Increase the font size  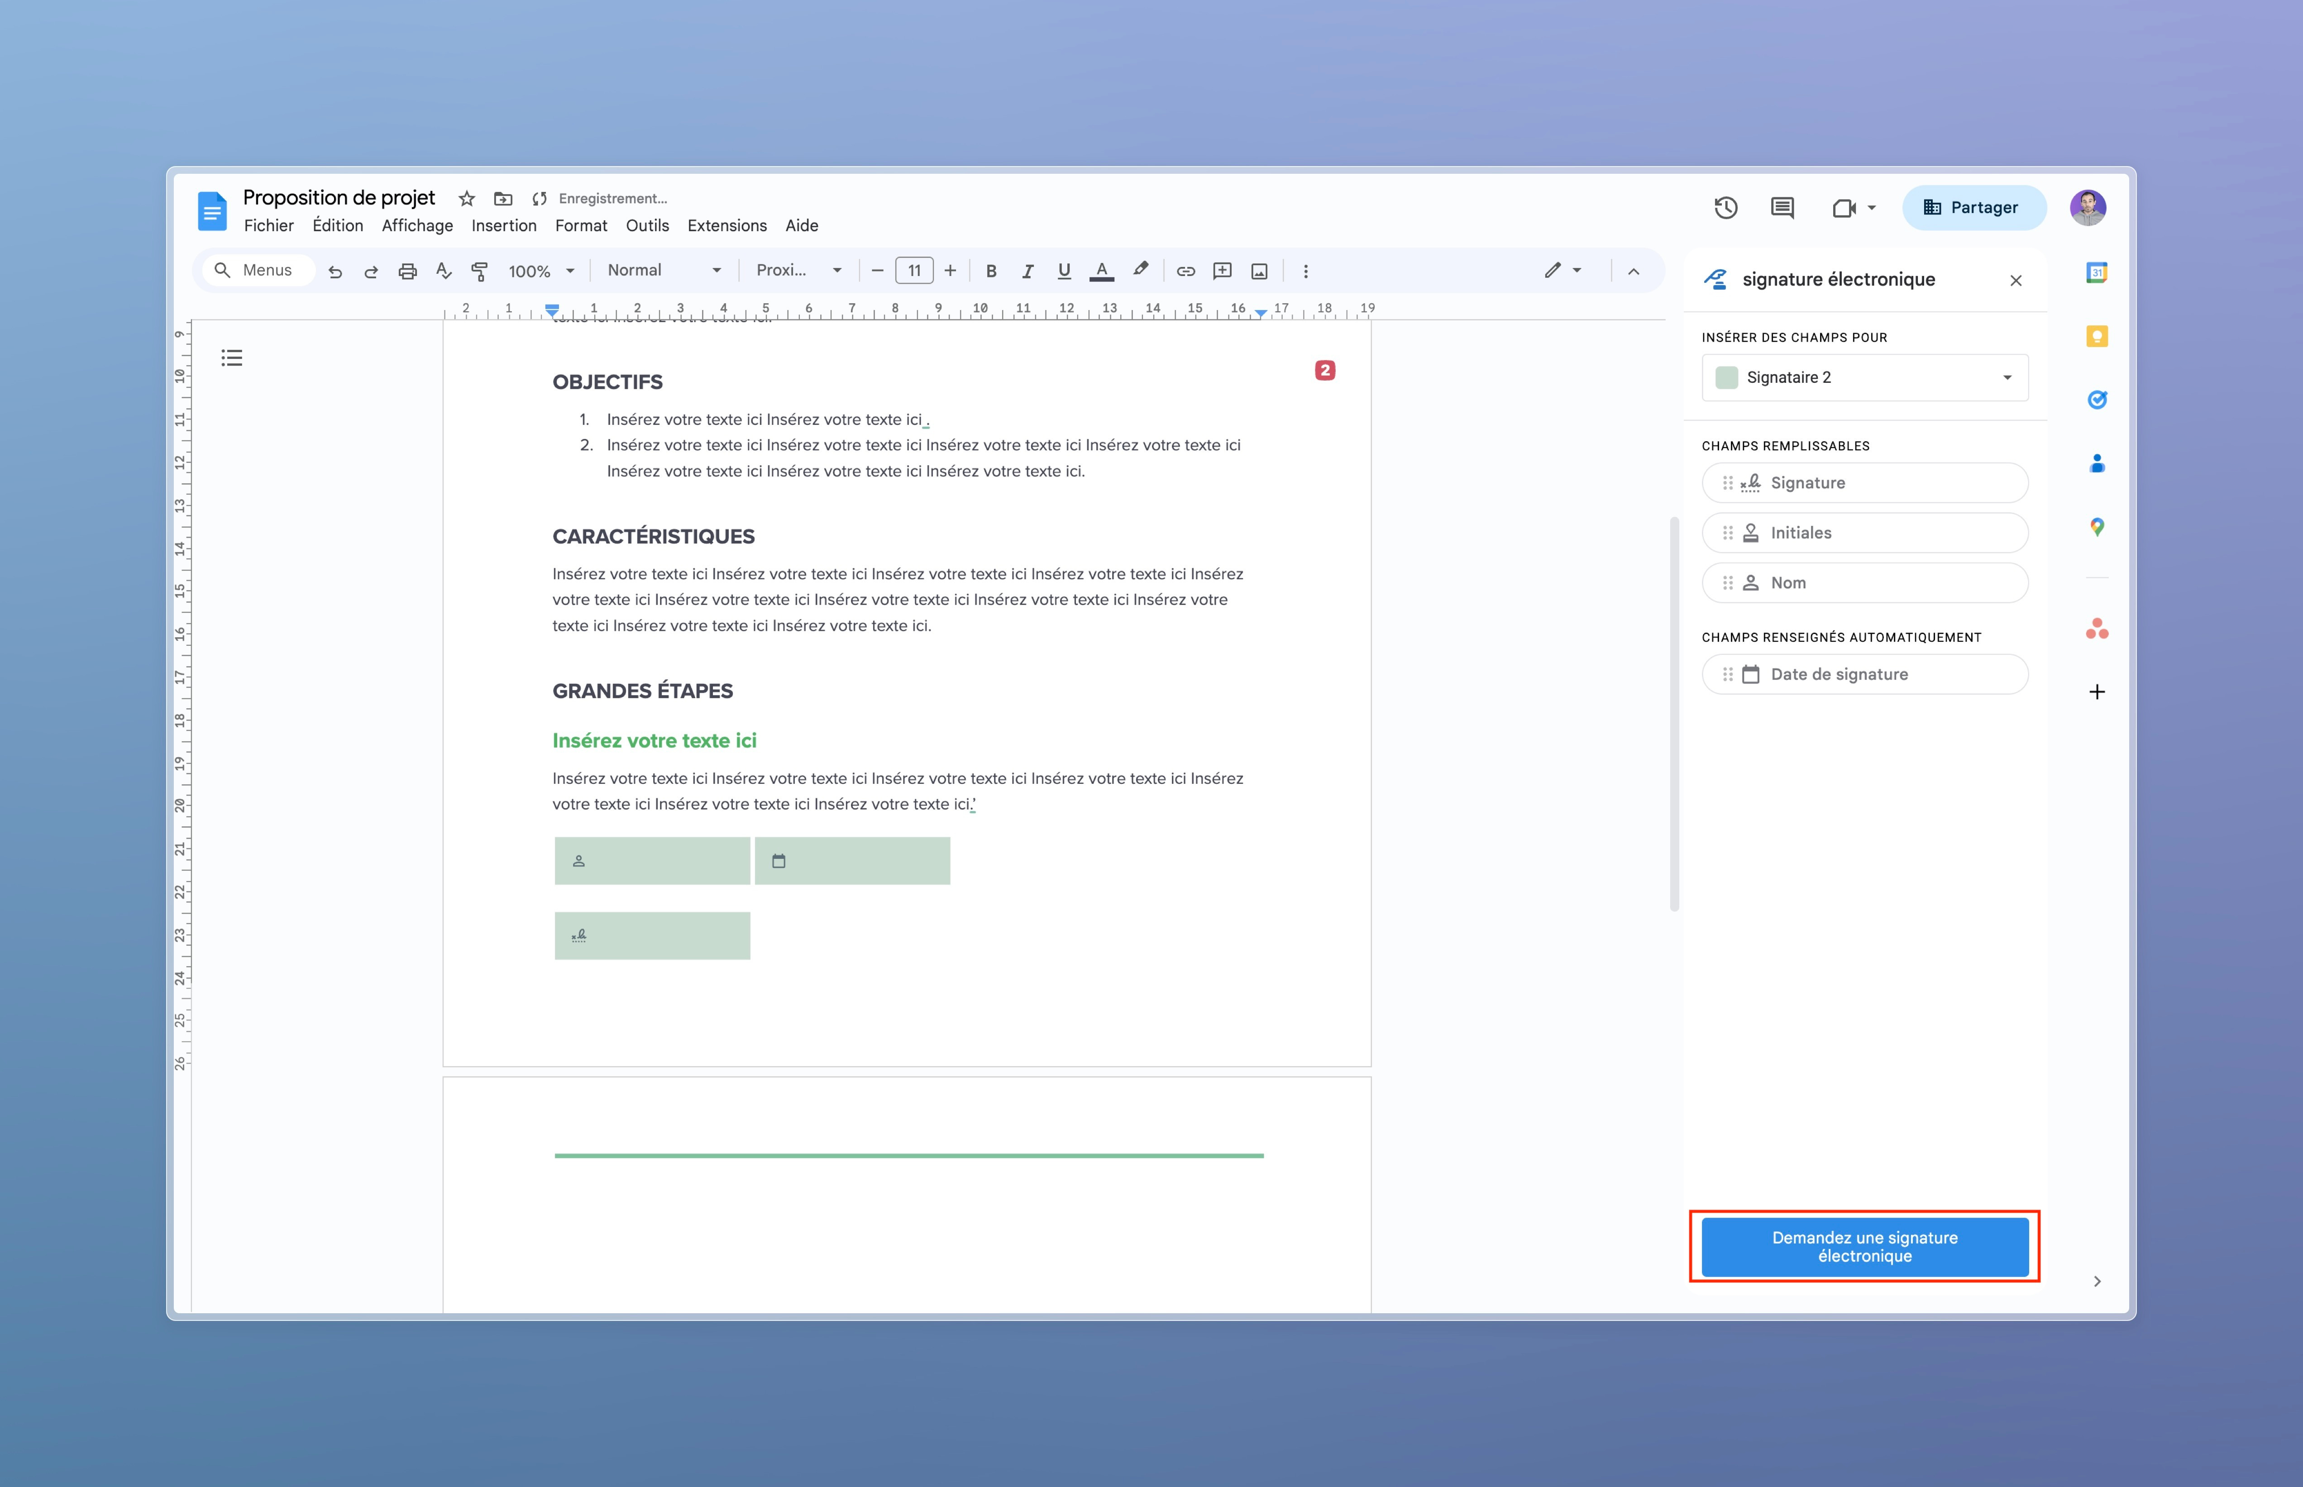point(950,272)
